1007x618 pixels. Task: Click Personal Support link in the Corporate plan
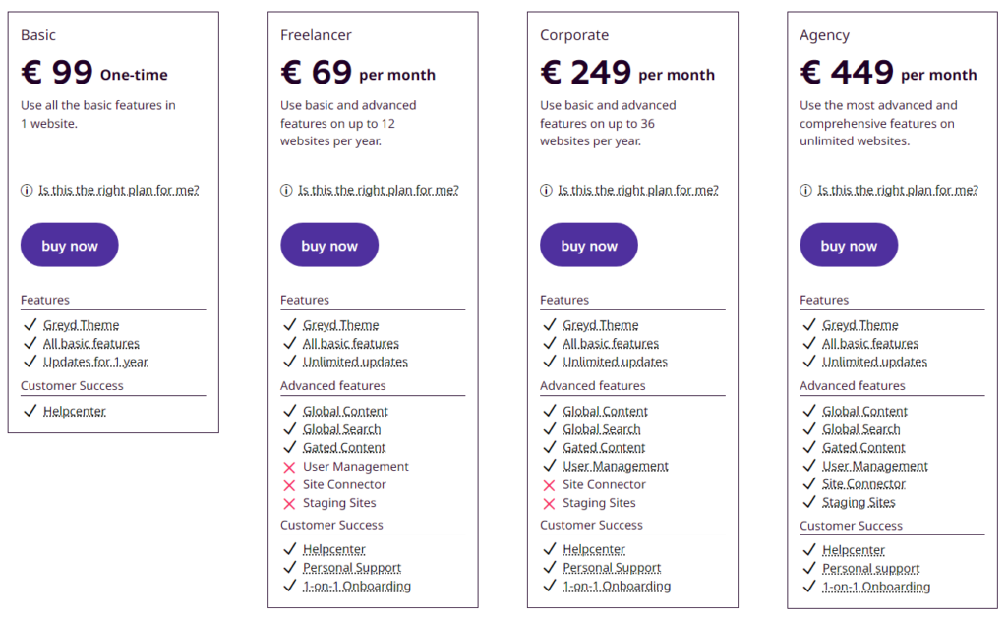point(612,567)
